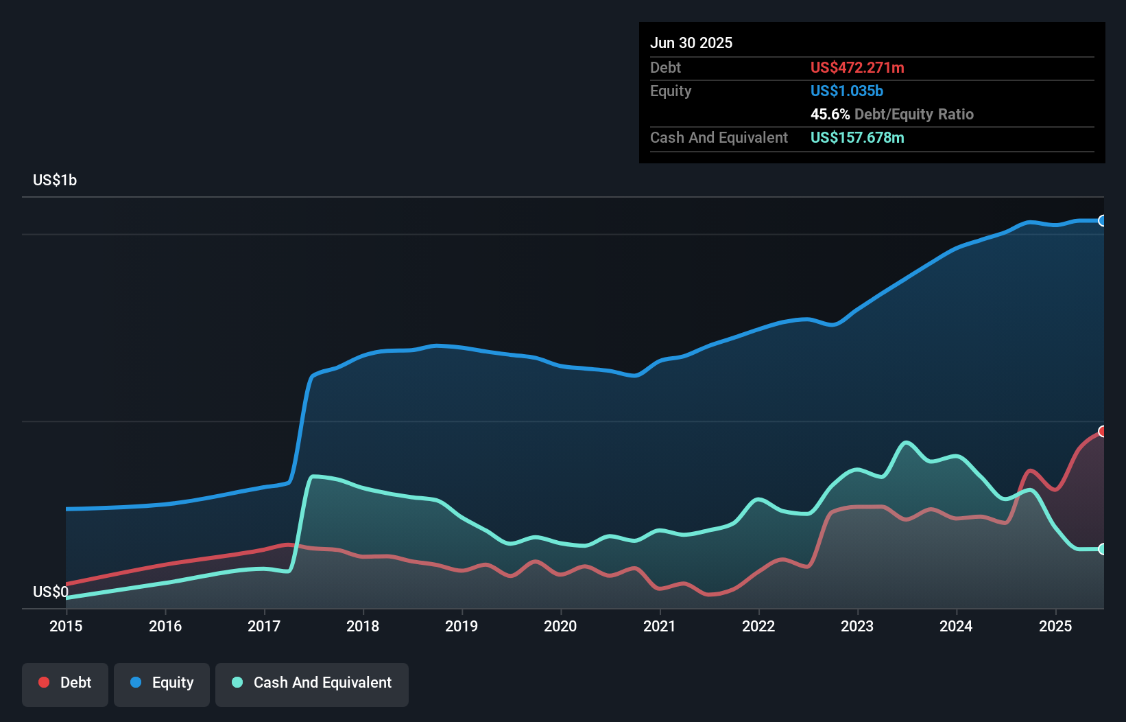This screenshot has width=1126, height=722.
Task: Click the teal Cash And Equivalent legend dot
Action: click(x=237, y=682)
